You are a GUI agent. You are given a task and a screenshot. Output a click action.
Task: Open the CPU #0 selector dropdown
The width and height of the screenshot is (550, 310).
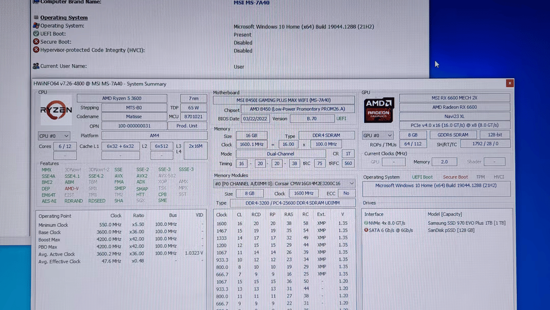(53, 136)
